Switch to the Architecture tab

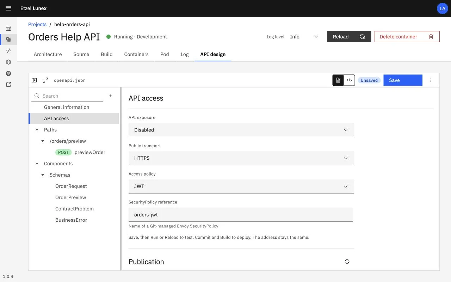[48, 54]
